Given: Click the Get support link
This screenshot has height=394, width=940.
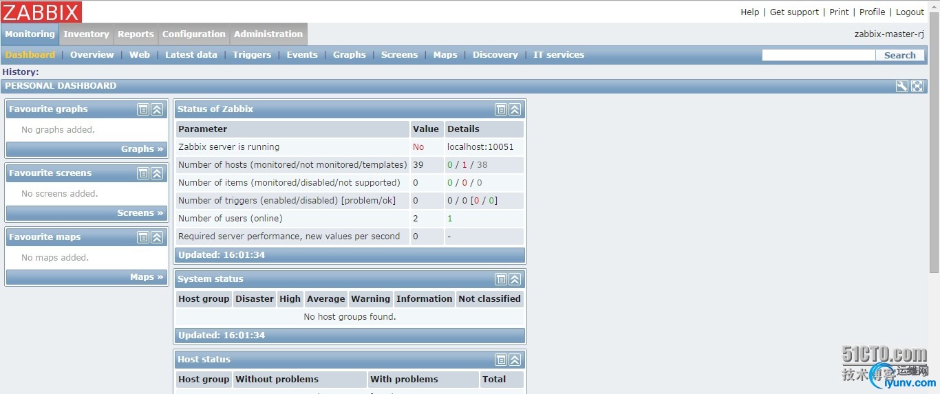Looking at the screenshot, I should click(794, 12).
